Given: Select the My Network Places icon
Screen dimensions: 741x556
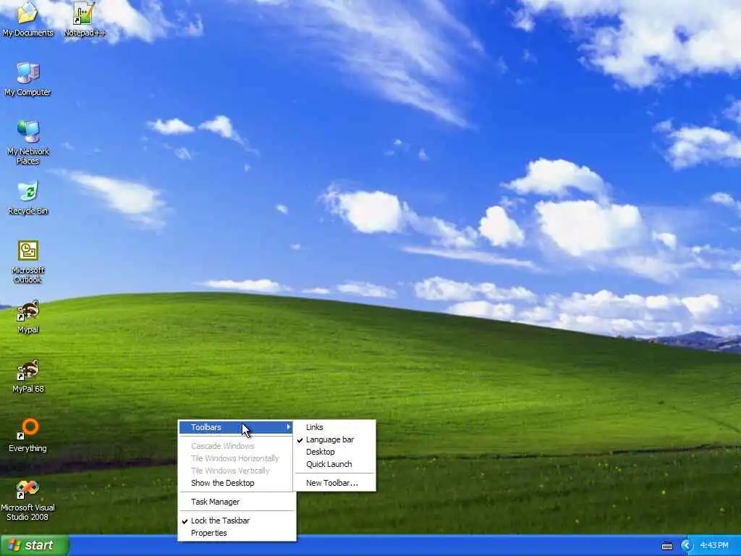Looking at the screenshot, I should [x=28, y=143].
